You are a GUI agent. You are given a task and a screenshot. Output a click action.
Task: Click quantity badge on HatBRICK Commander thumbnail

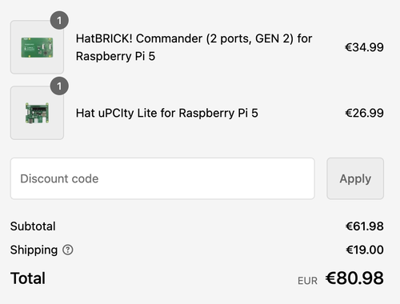pyautogui.click(x=59, y=20)
